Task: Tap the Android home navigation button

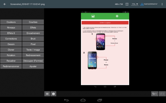Action: coord(83,100)
